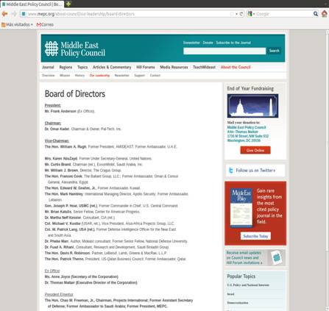Screen dimensions: 329x311
Task: Open the URL history dropdown arrow
Action: tap(236, 14)
